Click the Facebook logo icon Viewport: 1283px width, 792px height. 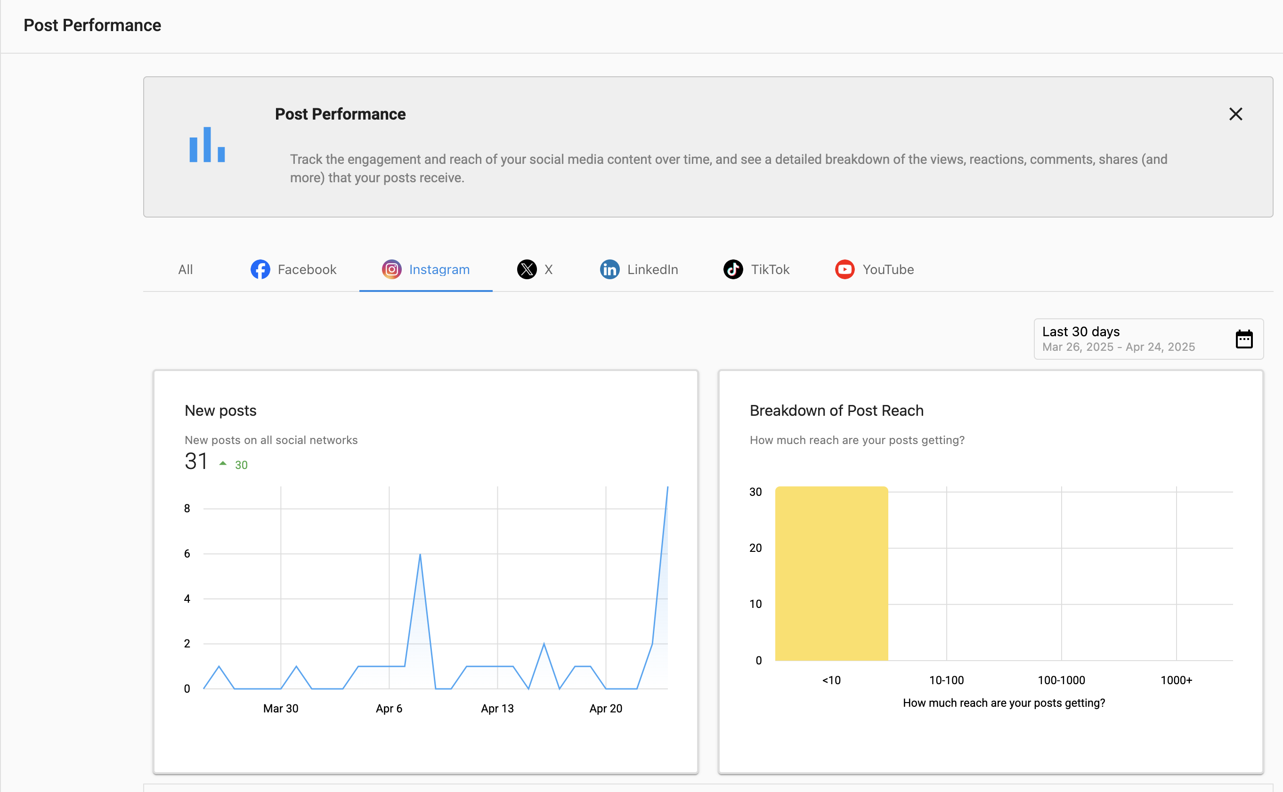click(260, 269)
